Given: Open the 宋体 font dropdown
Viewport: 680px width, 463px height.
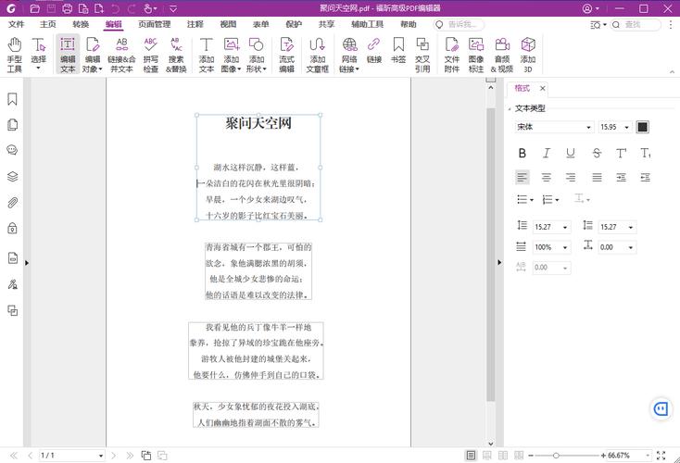Looking at the screenshot, I should 554,127.
